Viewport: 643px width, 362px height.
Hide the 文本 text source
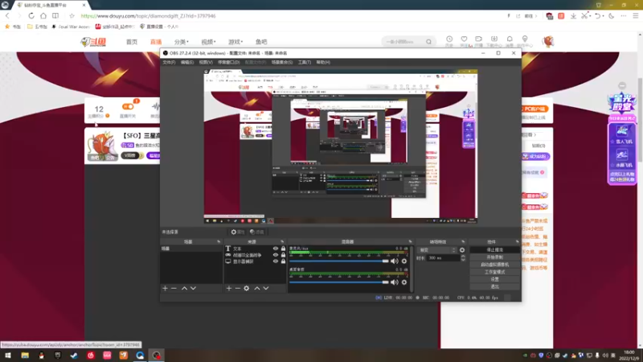click(x=276, y=249)
